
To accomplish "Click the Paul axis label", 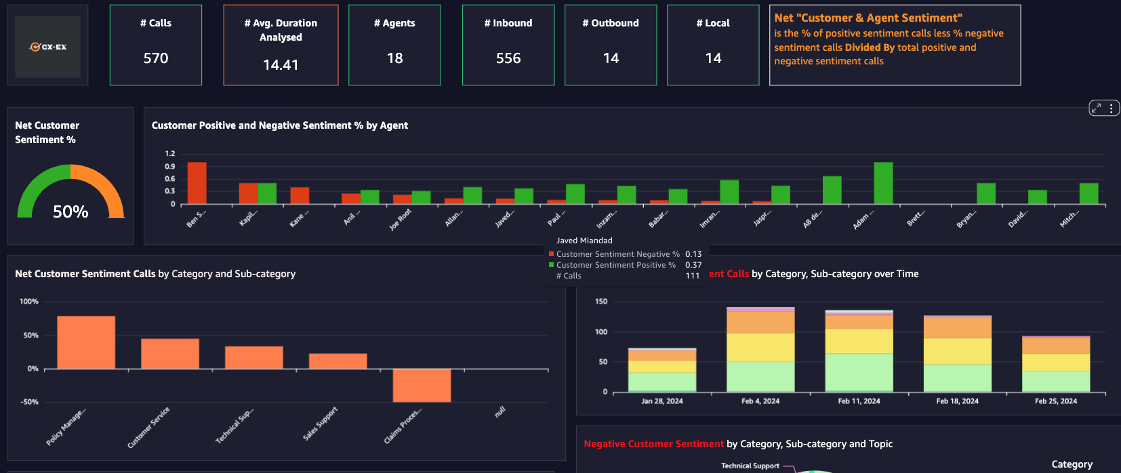I will click(556, 218).
